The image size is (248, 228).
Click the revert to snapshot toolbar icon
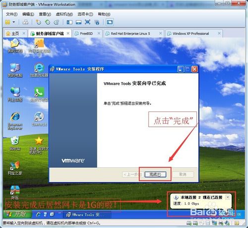point(48,22)
